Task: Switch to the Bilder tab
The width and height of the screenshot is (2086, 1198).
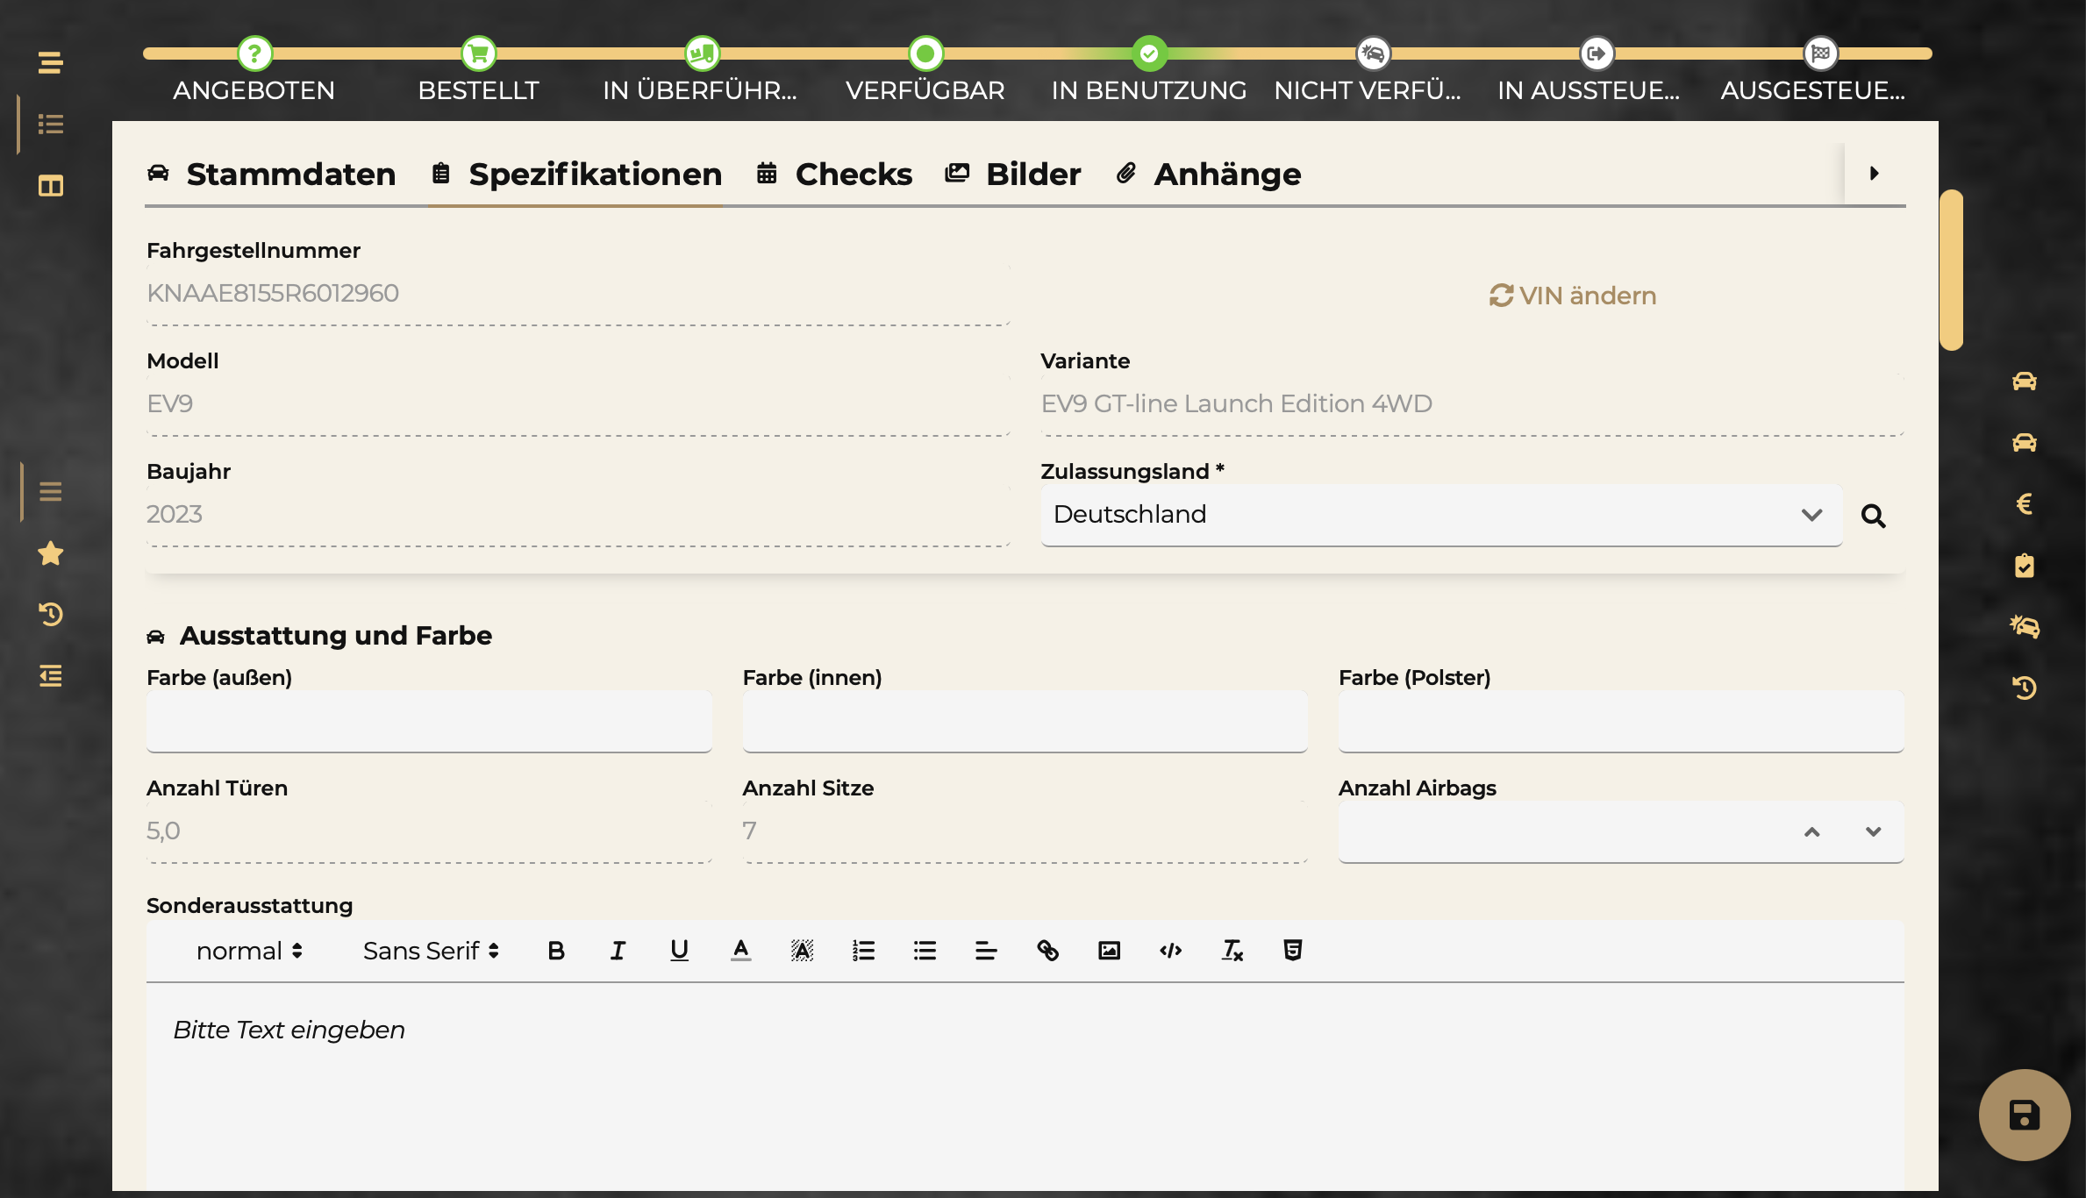Action: (x=1012, y=175)
